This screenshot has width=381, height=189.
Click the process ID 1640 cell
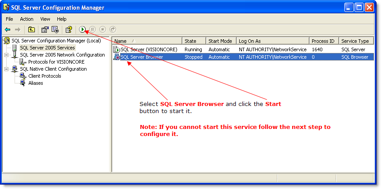click(x=317, y=49)
